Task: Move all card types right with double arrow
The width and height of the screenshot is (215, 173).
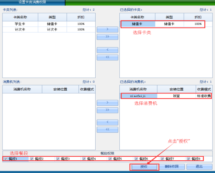Action: tap(107, 37)
